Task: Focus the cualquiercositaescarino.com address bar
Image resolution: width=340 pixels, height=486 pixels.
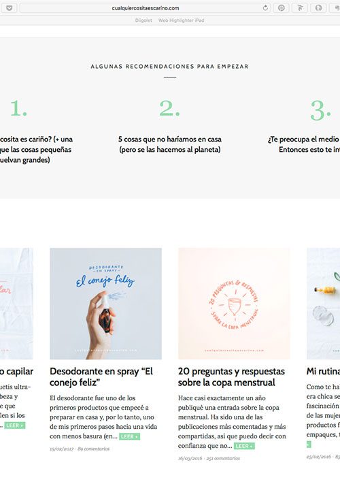Action: pos(146,8)
